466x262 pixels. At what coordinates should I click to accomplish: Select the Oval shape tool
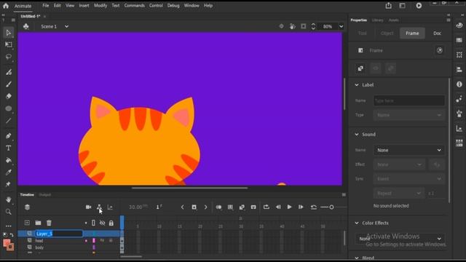(8, 108)
